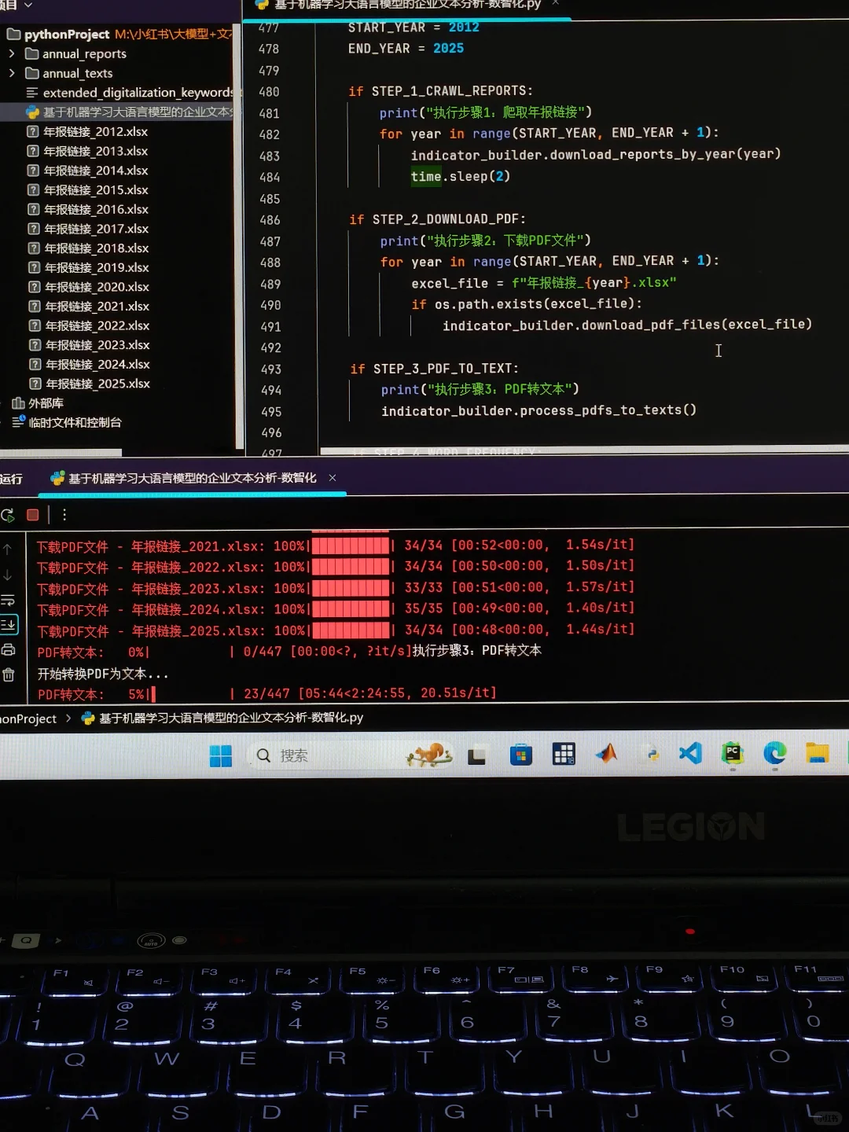Image resolution: width=849 pixels, height=1132 pixels.
Task: Open 年报链接_2023.xlsx
Action: click(x=89, y=345)
